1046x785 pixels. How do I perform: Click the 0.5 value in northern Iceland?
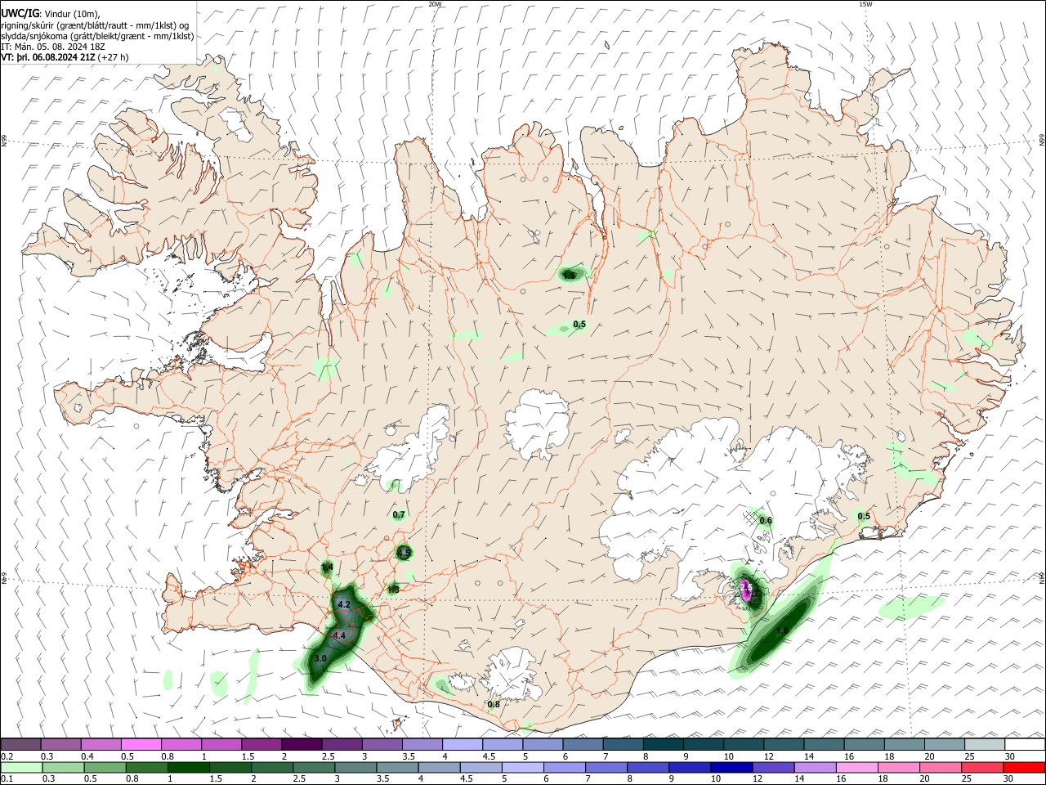click(579, 325)
